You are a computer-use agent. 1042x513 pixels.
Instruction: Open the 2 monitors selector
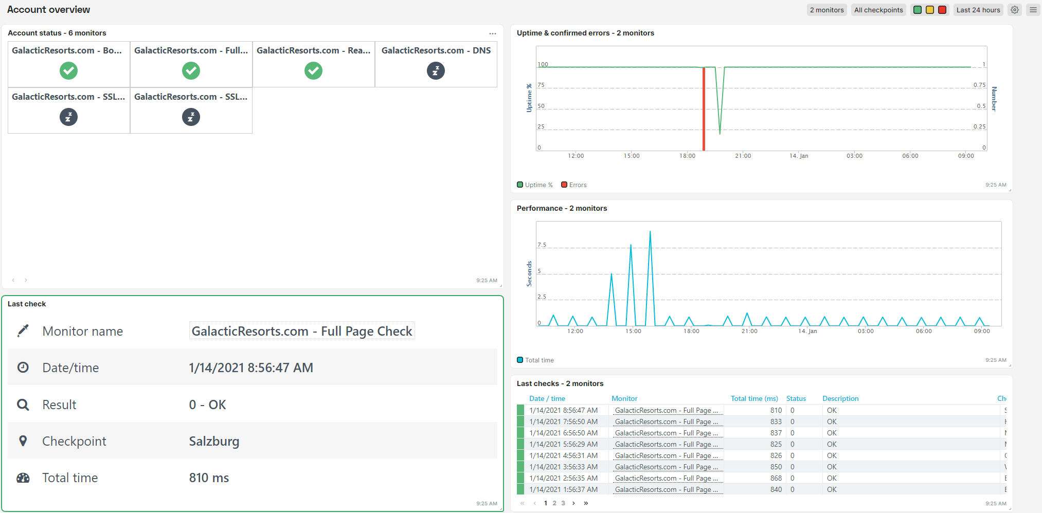(x=827, y=10)
